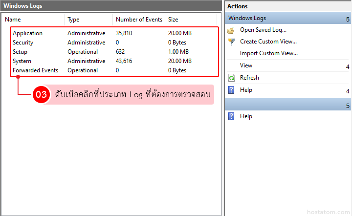This screenshot has height=216, width=352.
Task: Click the green Refresh icon
Action: [231, 78]
